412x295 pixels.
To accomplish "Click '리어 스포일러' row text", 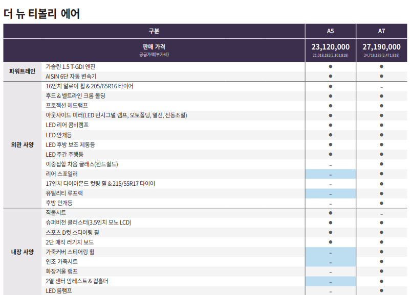I will [x=62, y=174].
